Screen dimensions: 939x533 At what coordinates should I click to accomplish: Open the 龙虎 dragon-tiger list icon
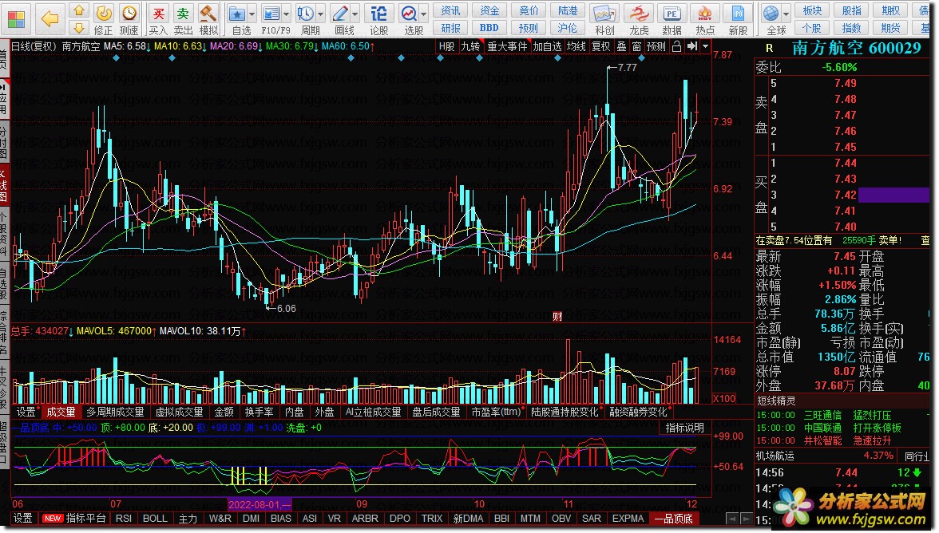click(639, 13)
